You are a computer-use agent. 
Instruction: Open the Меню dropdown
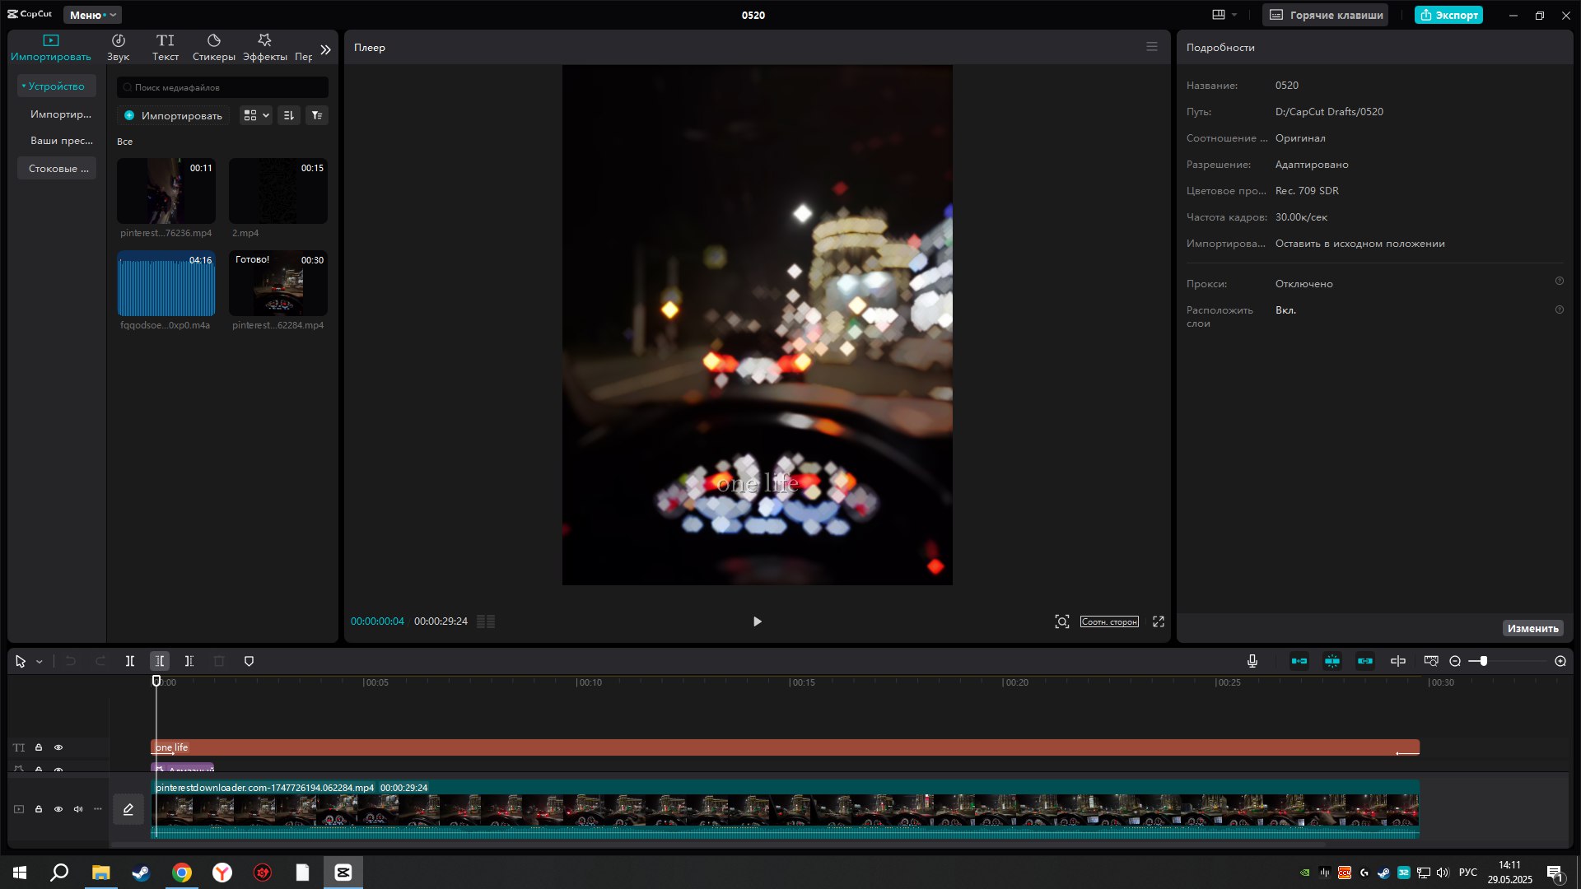(x=92, y=15)
